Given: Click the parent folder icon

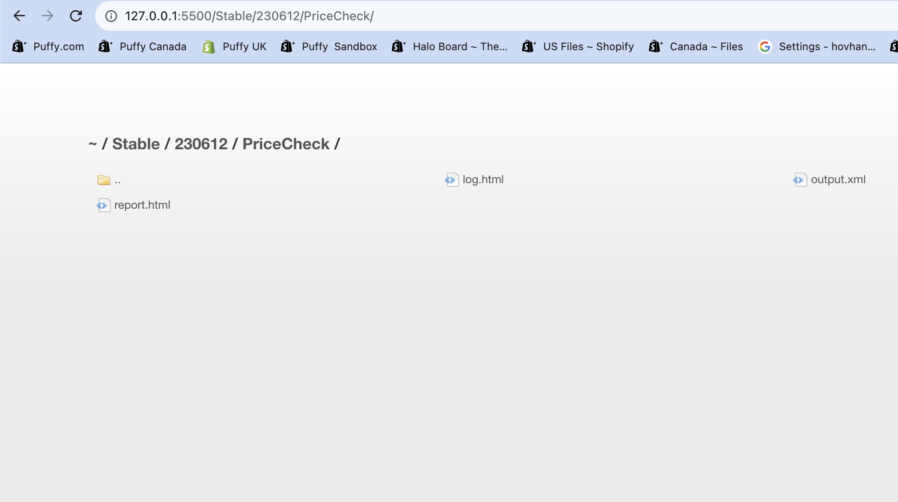Looking at the screenshot, I should (x=104, y=180).
